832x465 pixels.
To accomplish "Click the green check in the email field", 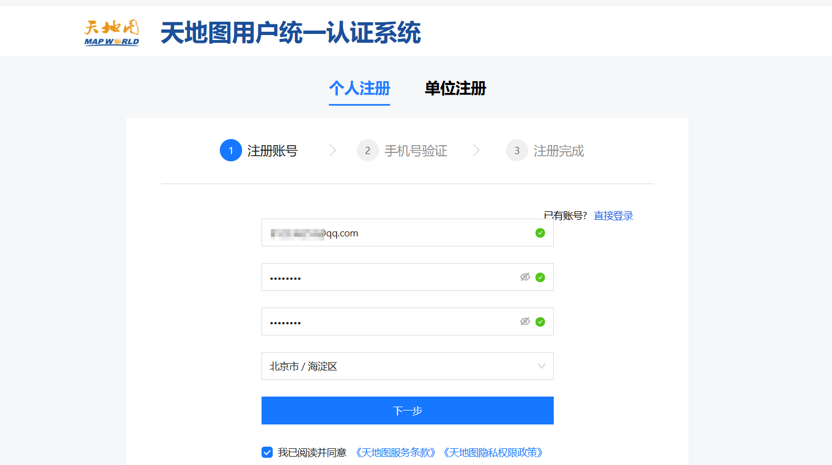I will point(540,233).
